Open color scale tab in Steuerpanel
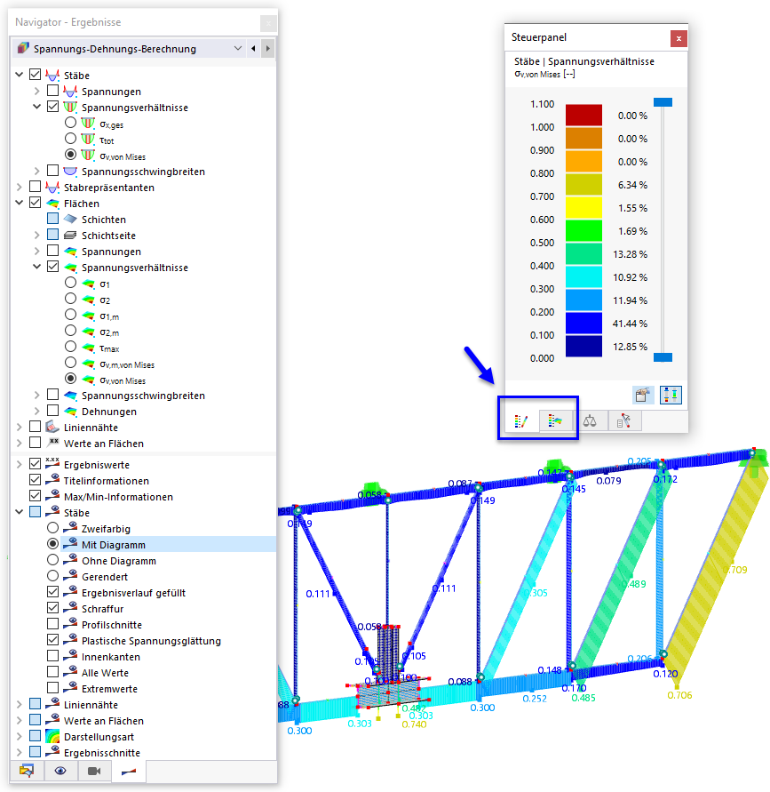Viewport: 770px width, 792px height. 521,420
